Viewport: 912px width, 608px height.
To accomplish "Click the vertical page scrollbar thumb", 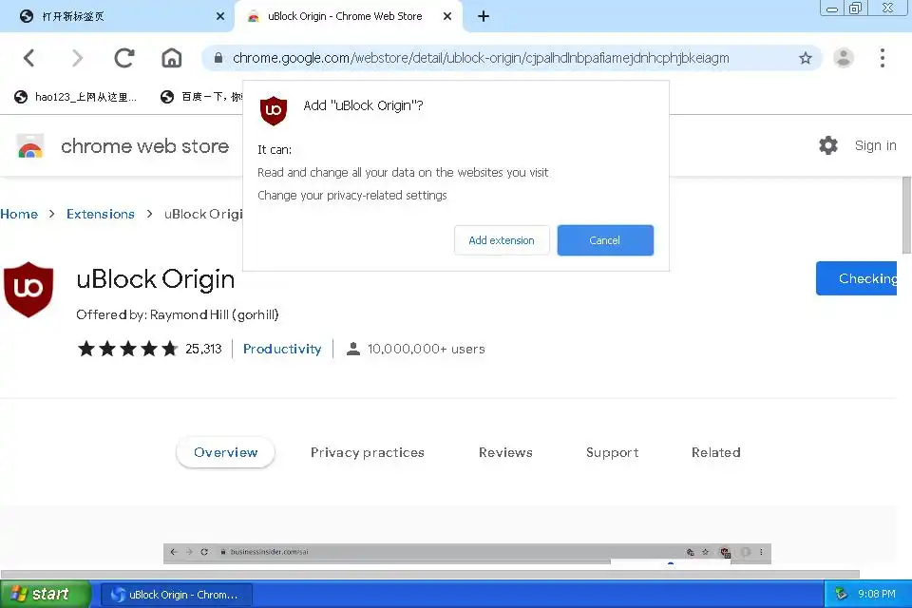I will coord(906,216).
